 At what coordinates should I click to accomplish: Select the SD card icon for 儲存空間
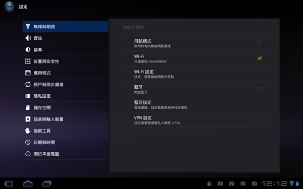[28, 108]
